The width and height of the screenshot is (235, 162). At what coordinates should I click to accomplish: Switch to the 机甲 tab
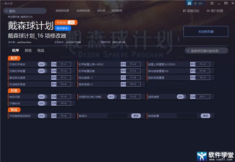pos(15,51)
